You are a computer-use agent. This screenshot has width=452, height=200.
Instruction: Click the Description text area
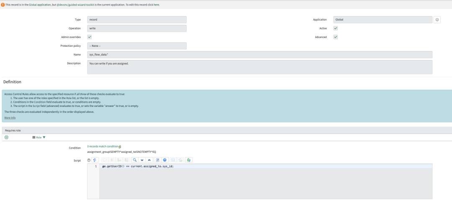260,67
